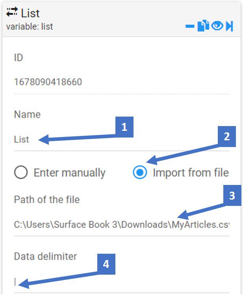Image resolution: width=243 pixels, height=296 pixels.
Task: Click the blue annotation marker 3
Action: [232, 195]
